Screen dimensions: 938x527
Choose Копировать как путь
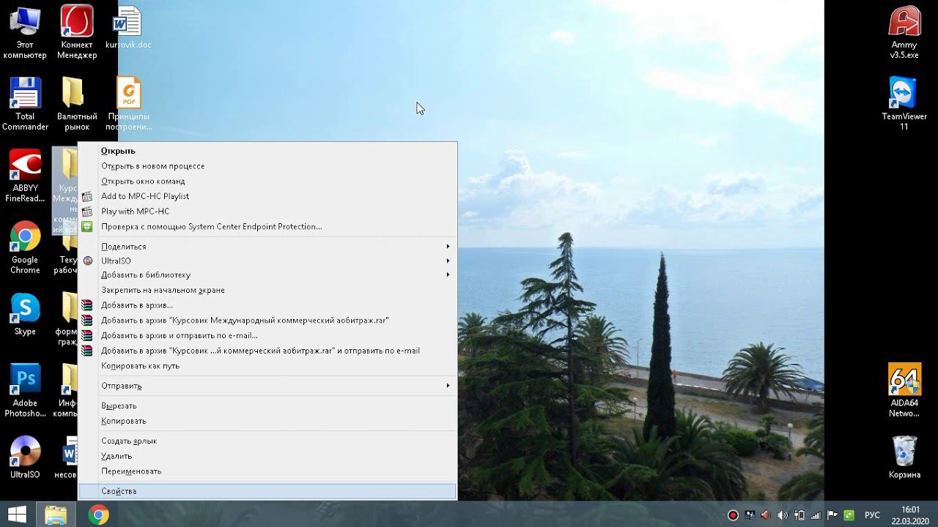coord(267,366)
